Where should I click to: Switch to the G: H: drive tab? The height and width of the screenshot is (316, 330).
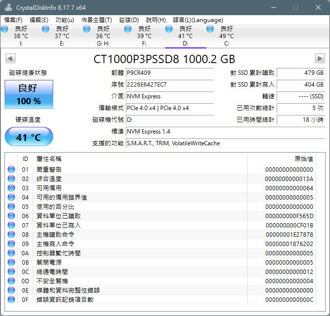pyautogui.click(x=103, y=36)
